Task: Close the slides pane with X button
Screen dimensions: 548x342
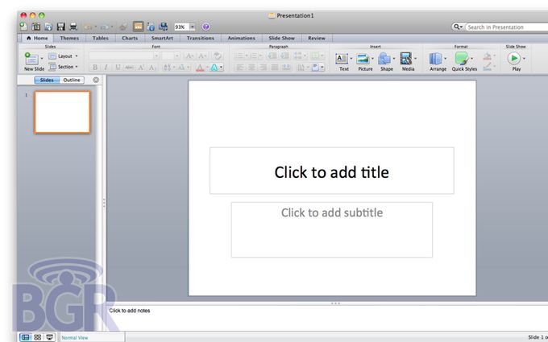Action: click(x=96, y=80)
